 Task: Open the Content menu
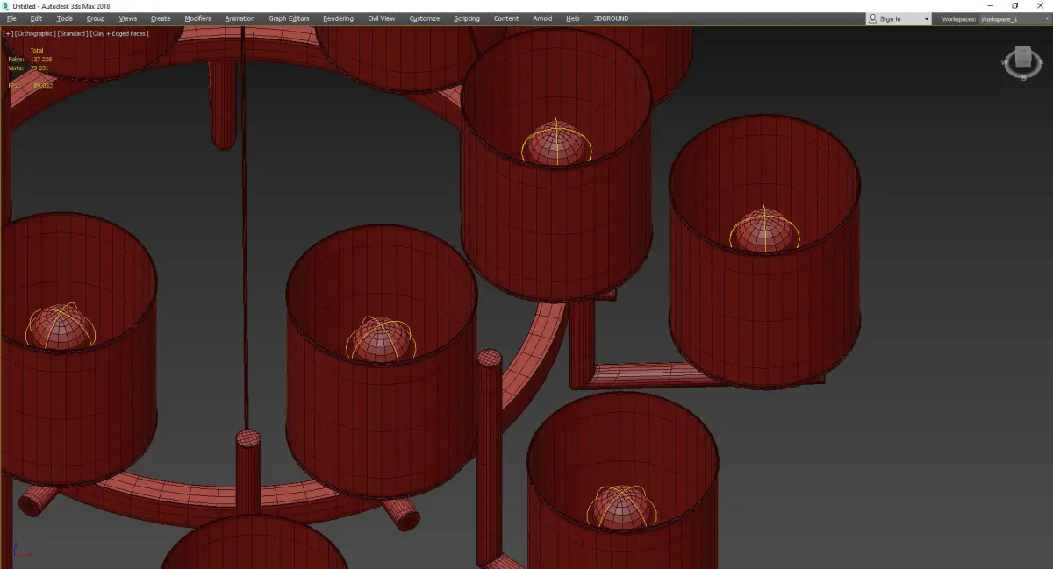506,18
